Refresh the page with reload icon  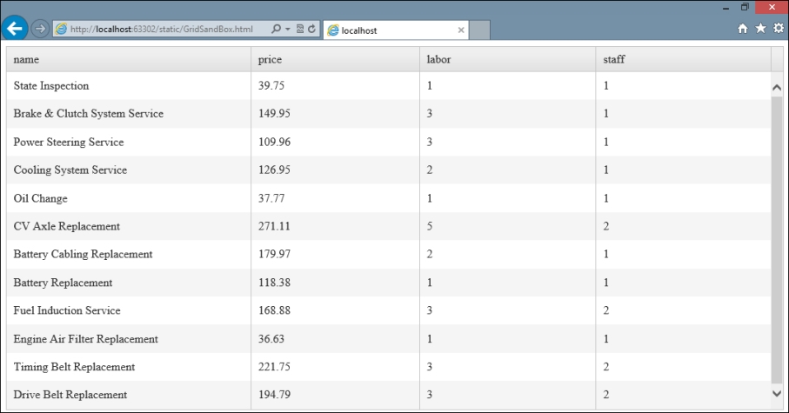coord(311,29)
